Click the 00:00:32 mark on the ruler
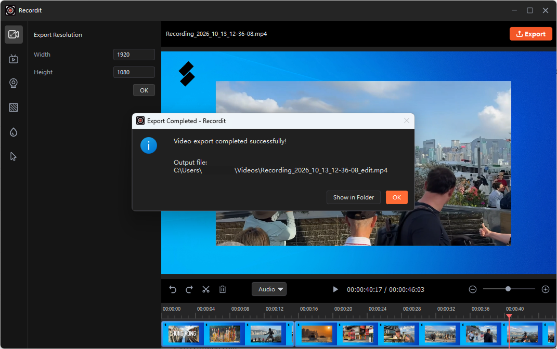 point(446,309)
